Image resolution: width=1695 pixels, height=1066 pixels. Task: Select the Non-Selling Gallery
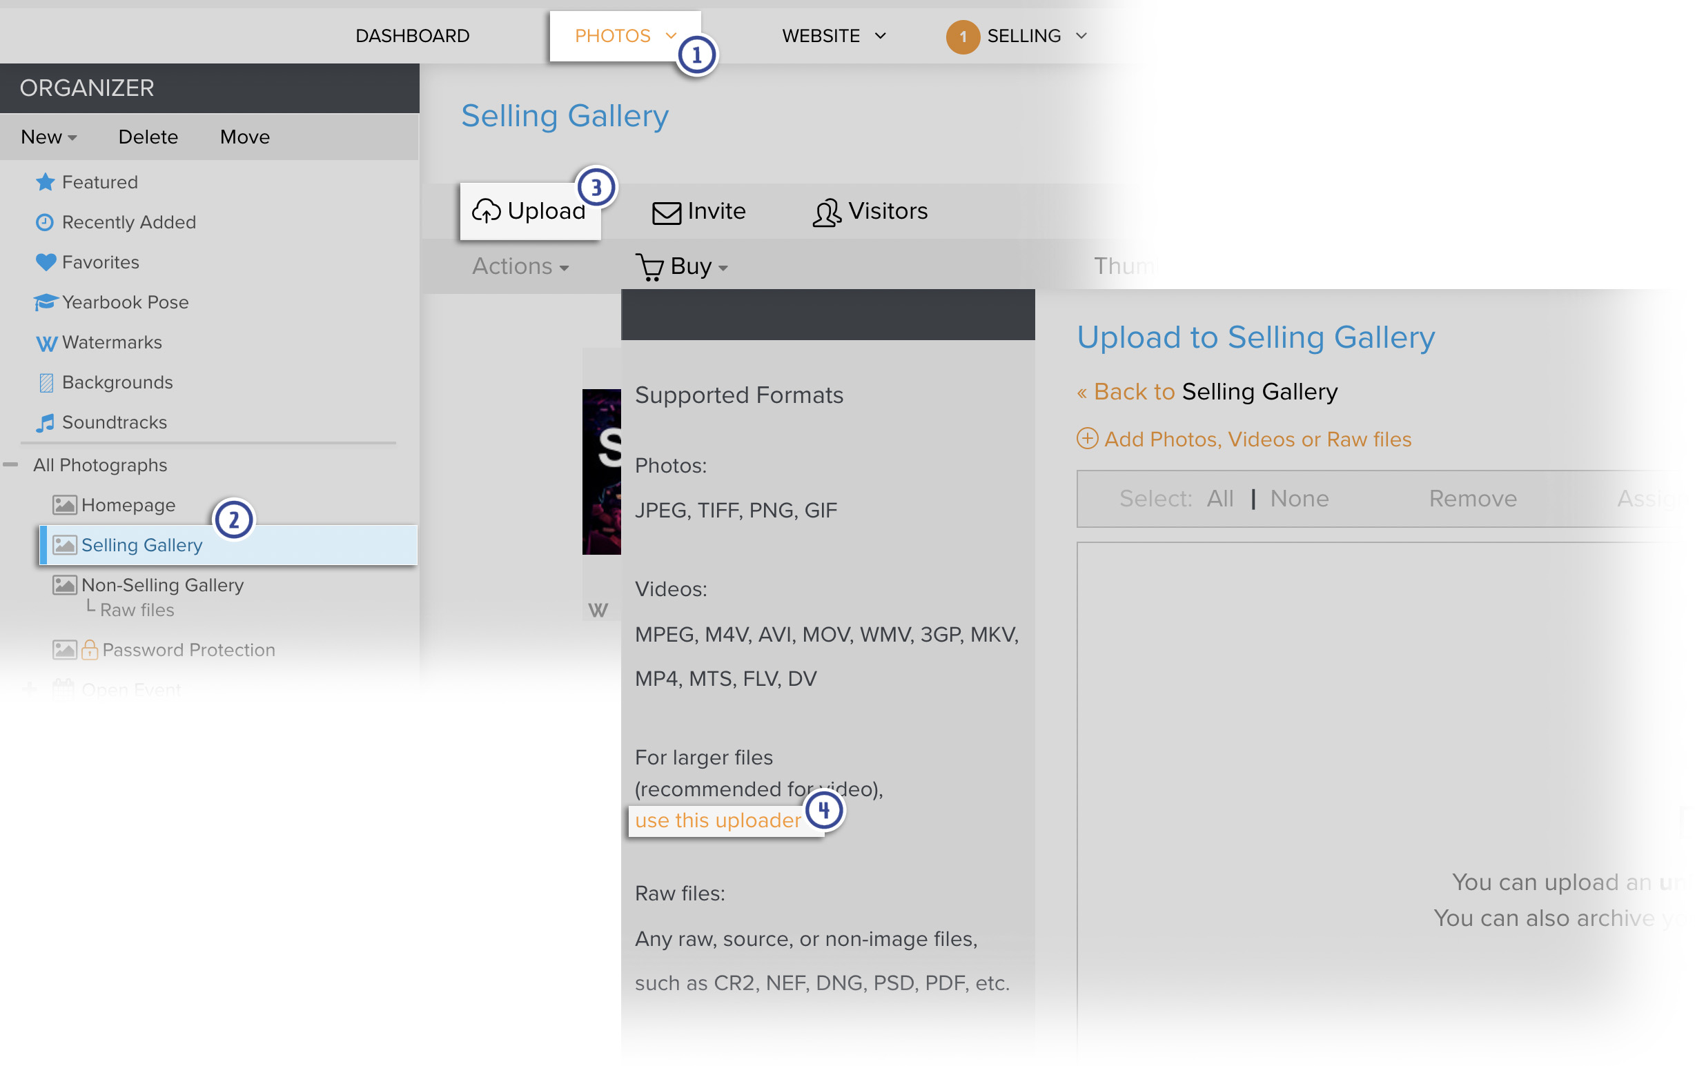[163, 585]
